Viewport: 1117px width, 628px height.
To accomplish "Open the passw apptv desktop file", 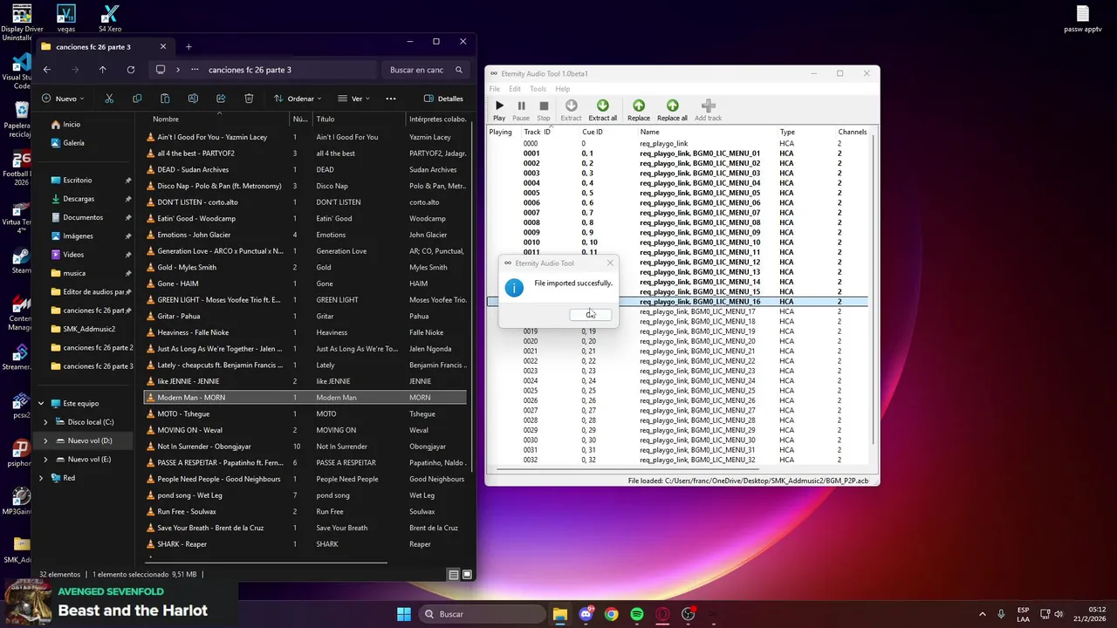I will click(x=1083, y=19).
